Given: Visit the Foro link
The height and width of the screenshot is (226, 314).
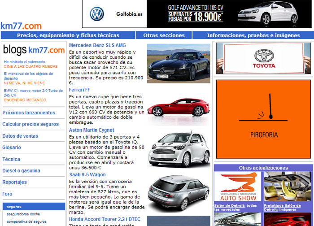Looking at the screenshot, I should [x=7, y=194].
